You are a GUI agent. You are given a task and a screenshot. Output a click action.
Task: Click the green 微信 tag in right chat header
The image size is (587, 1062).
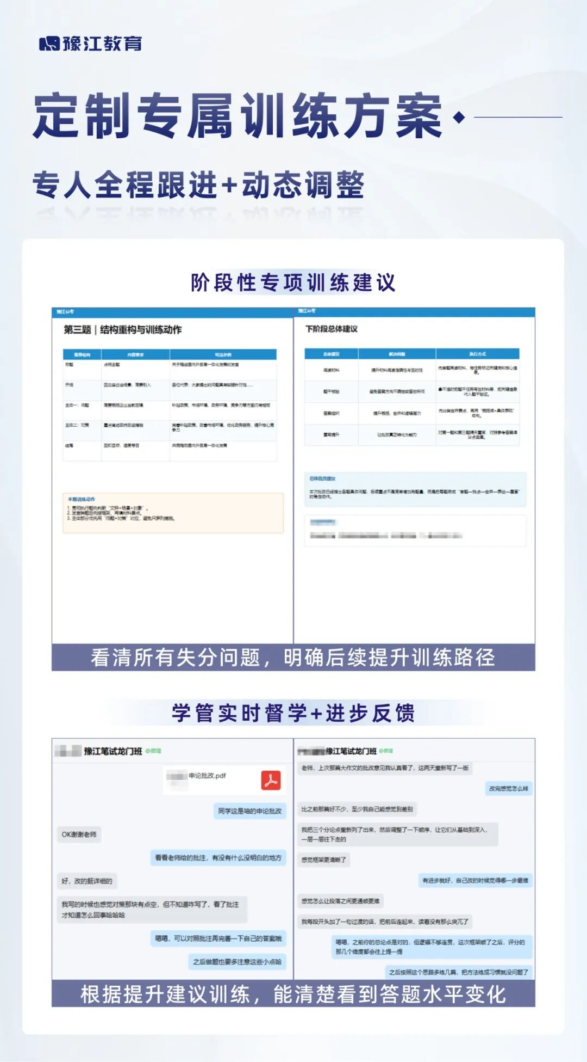click(x=386, y=751)
